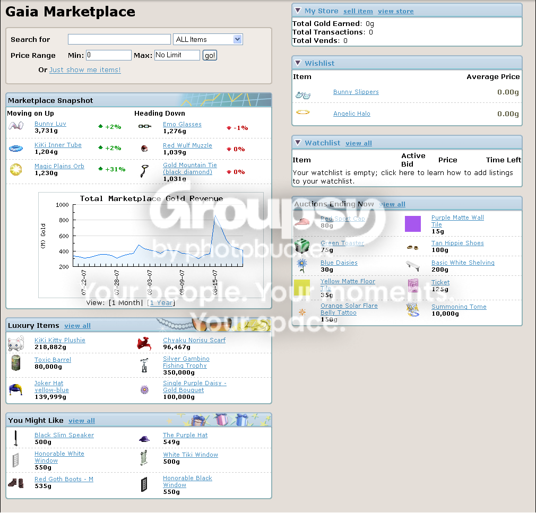Open the Bunny Luv link
Viewport: 536px width, 513px height.
point(50,124)
